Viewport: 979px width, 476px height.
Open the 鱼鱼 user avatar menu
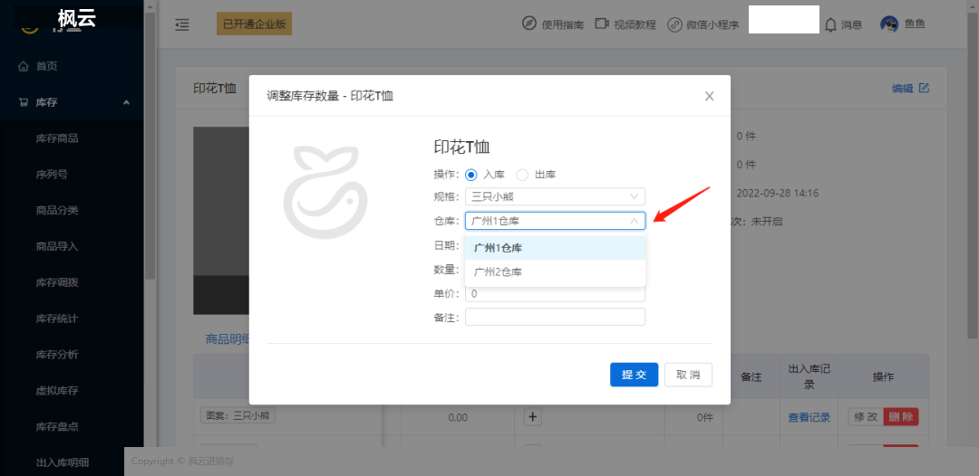coord(889,24)
